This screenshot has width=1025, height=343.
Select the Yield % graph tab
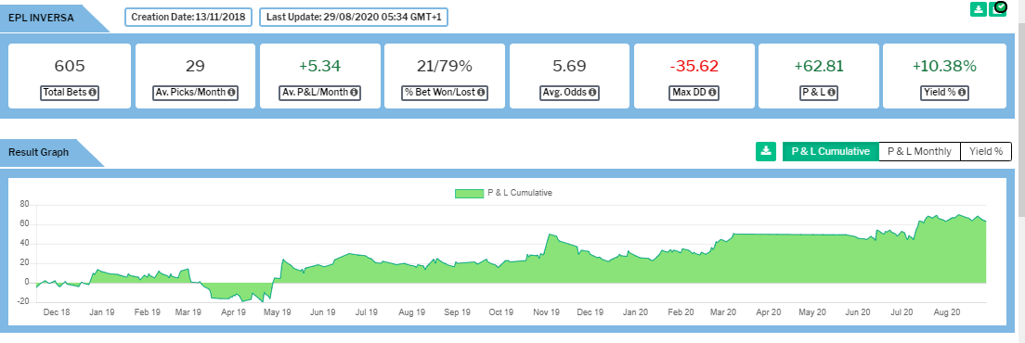986,151
